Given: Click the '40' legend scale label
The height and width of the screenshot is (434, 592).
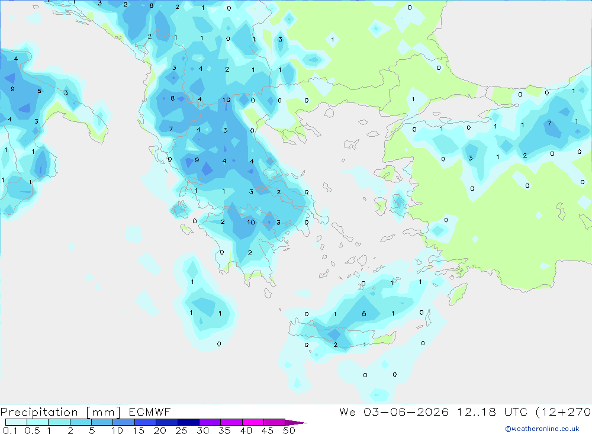Looking at the screenshot, I should tap(246, 430).
